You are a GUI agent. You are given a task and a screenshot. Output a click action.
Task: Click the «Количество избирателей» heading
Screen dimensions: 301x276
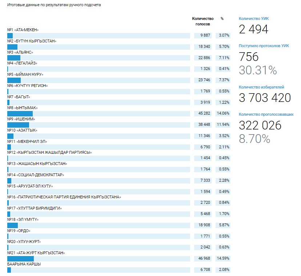(261, 87)
